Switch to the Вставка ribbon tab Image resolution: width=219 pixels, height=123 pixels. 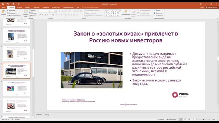(20, 8)
